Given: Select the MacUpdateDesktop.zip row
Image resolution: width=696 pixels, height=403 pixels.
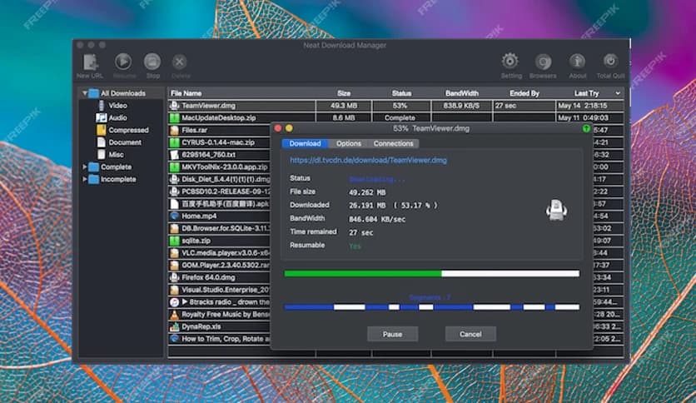Looking at the screenshot, I should pos(395,118).
